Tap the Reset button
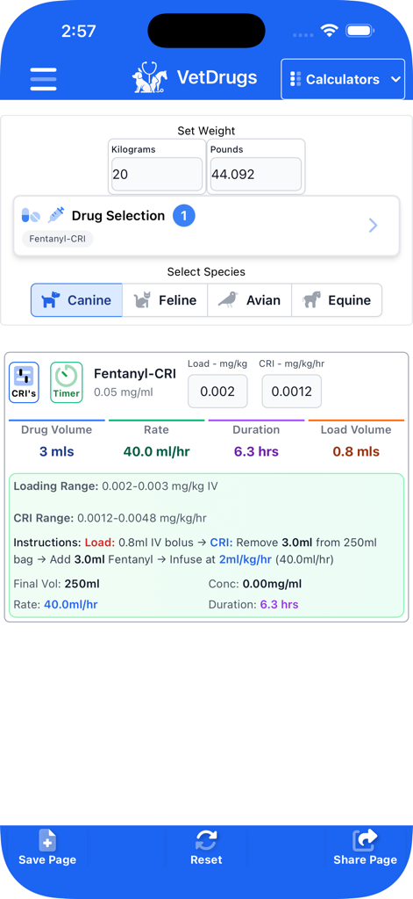Viewport: 413px width, 899px height. (206, 847)
